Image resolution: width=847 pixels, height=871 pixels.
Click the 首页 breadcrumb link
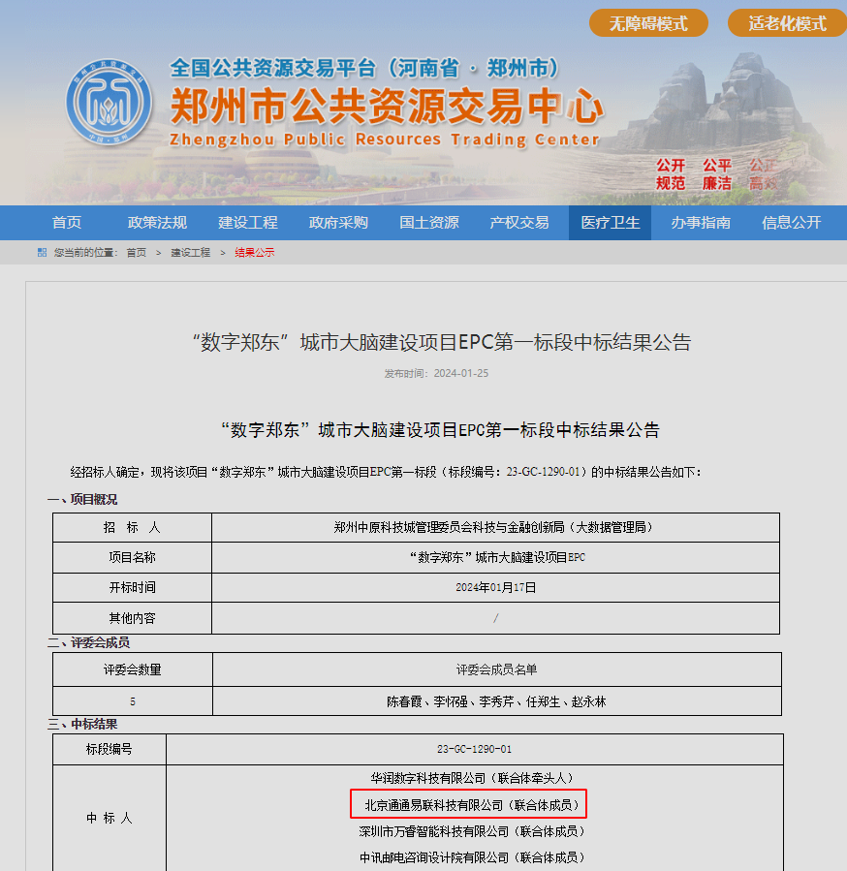(x=136, y=253)
